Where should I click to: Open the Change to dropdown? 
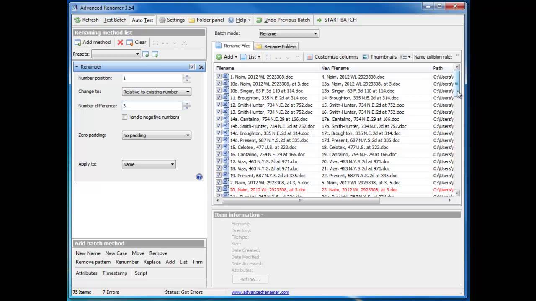157,92
